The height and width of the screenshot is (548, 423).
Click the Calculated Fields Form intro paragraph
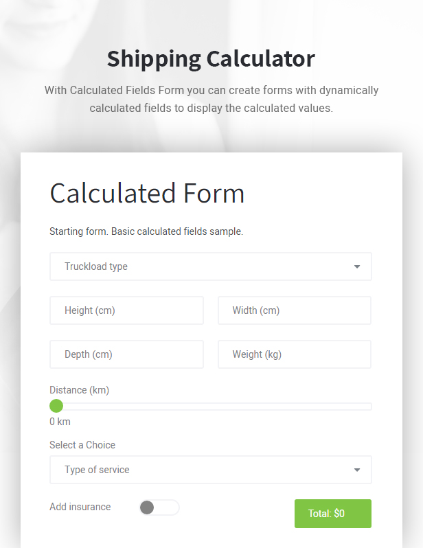[x=211, y=99]
